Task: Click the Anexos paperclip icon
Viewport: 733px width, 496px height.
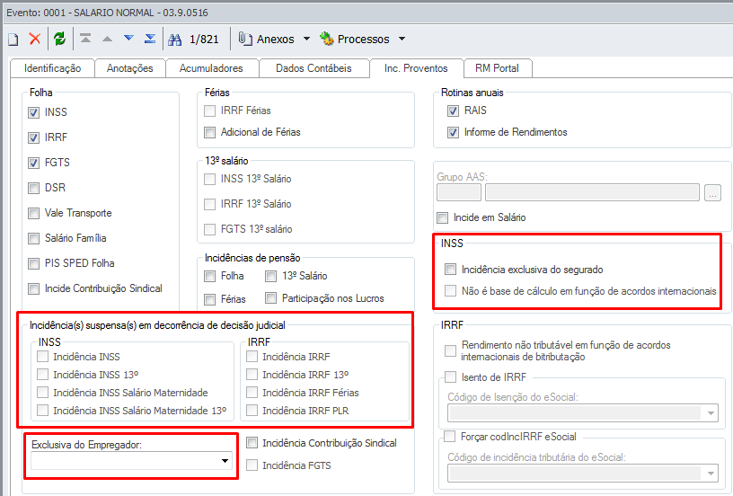Action: [245, 39]
